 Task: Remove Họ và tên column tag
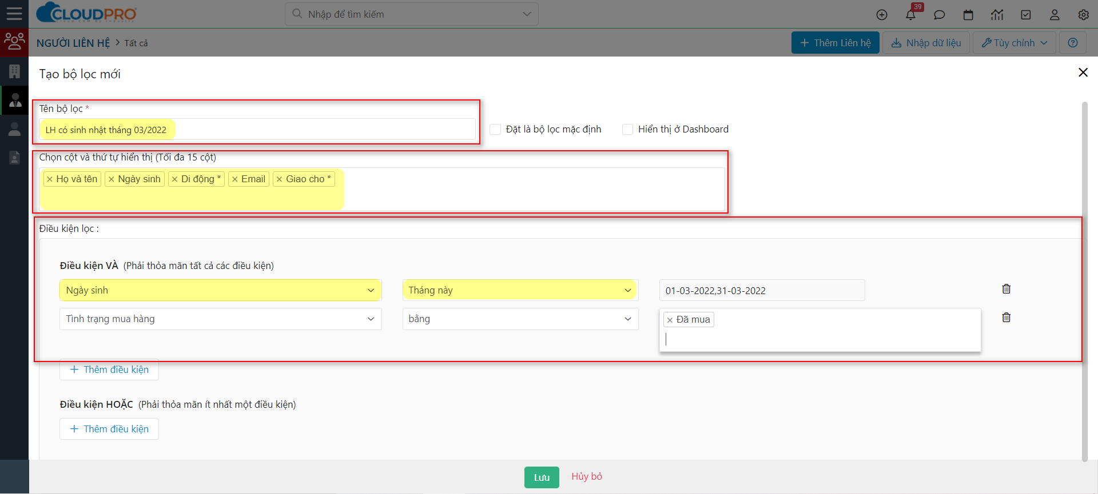tap(50, 179)
